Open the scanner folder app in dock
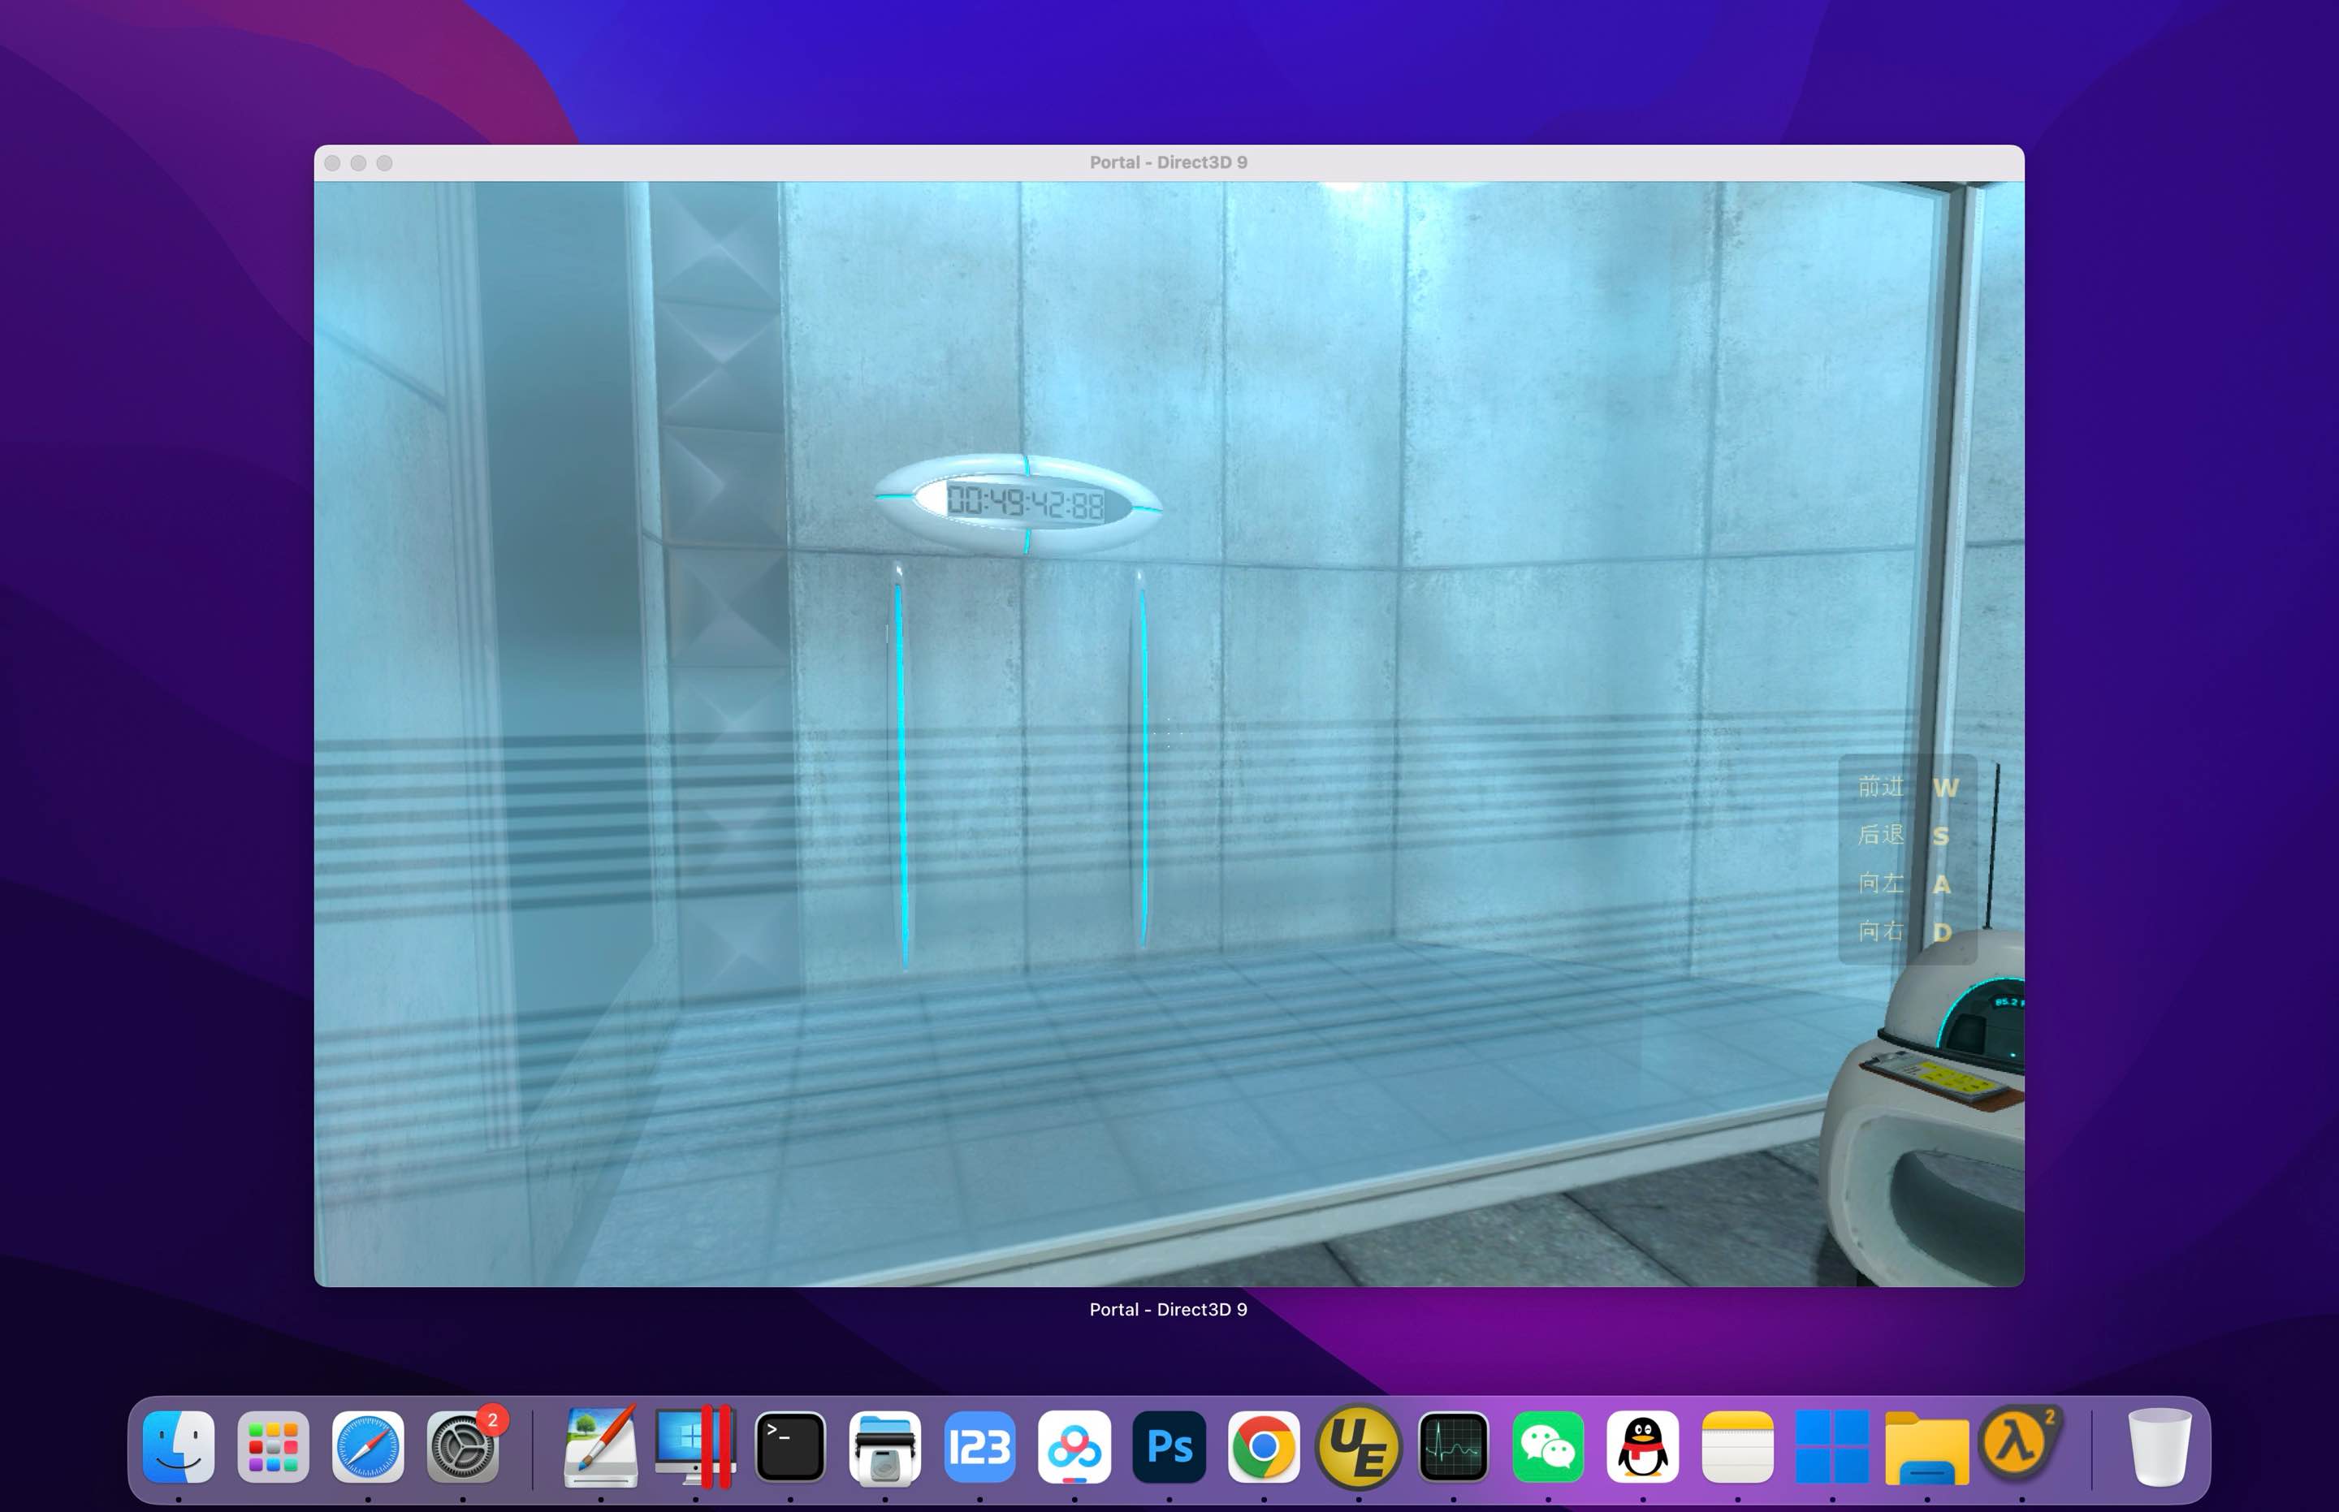 884,1446
